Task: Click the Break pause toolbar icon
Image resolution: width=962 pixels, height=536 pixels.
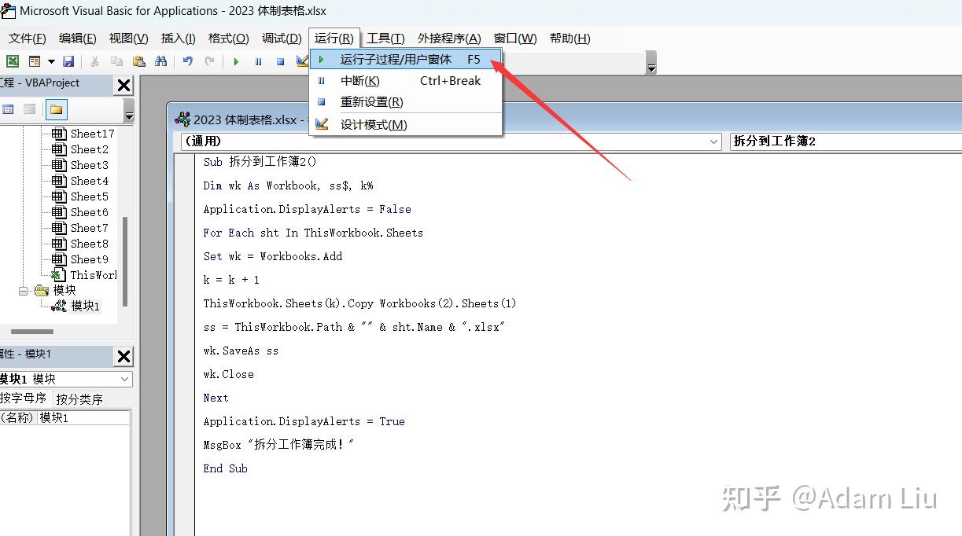Action: [258, 61]
